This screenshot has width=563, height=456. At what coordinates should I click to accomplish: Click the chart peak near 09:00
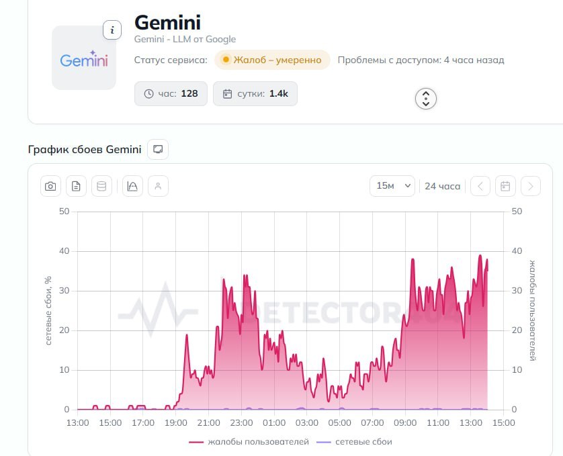(x=413, y=259)
